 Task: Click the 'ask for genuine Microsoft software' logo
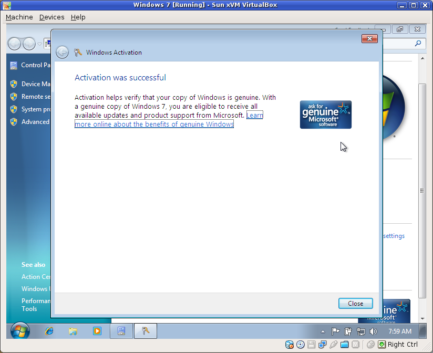click(325, 115)
